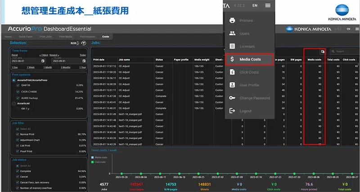The height and width of the screenshot is (192, 360).
Task: Uncheck the AL400 Hachioji checkbox
Action: pos(18,98)
